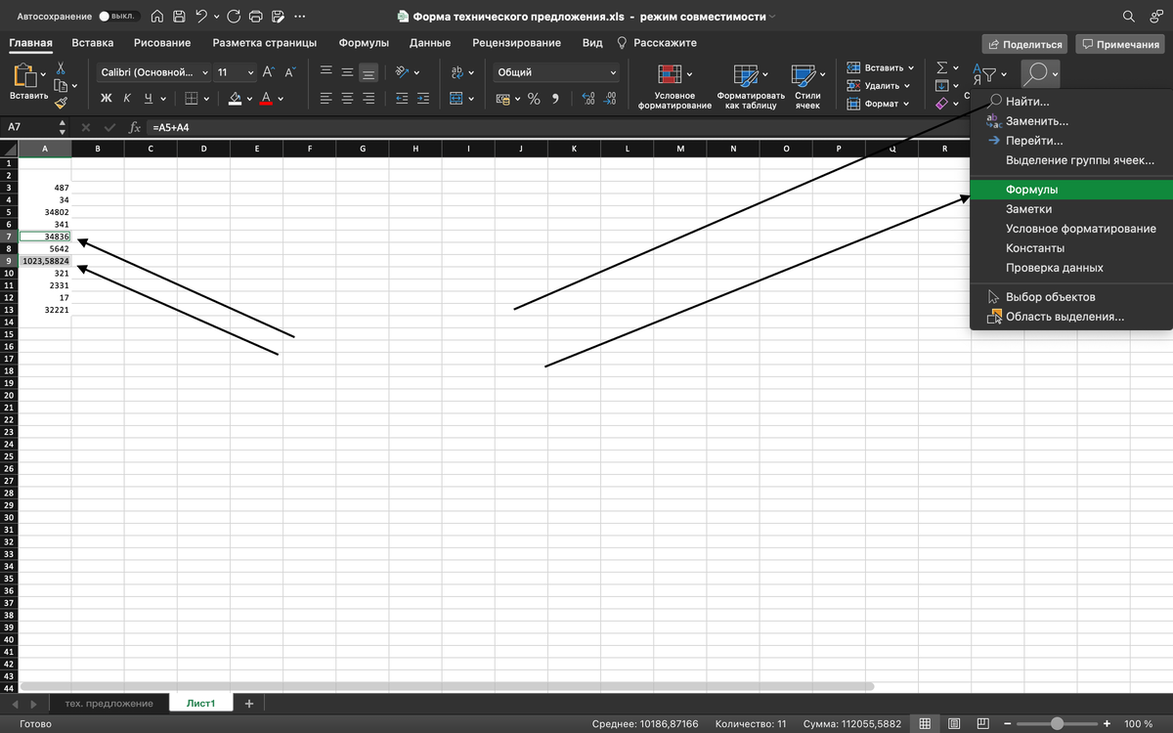Open the font name dropdown Calibri
The width and height of the screenshot is (1173, 733).
154,72
